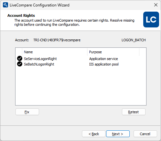Image resolution: width=161 pixels, height=141 pixels.
Task: Click the Account Rights heading
Action: coord(21,15)
